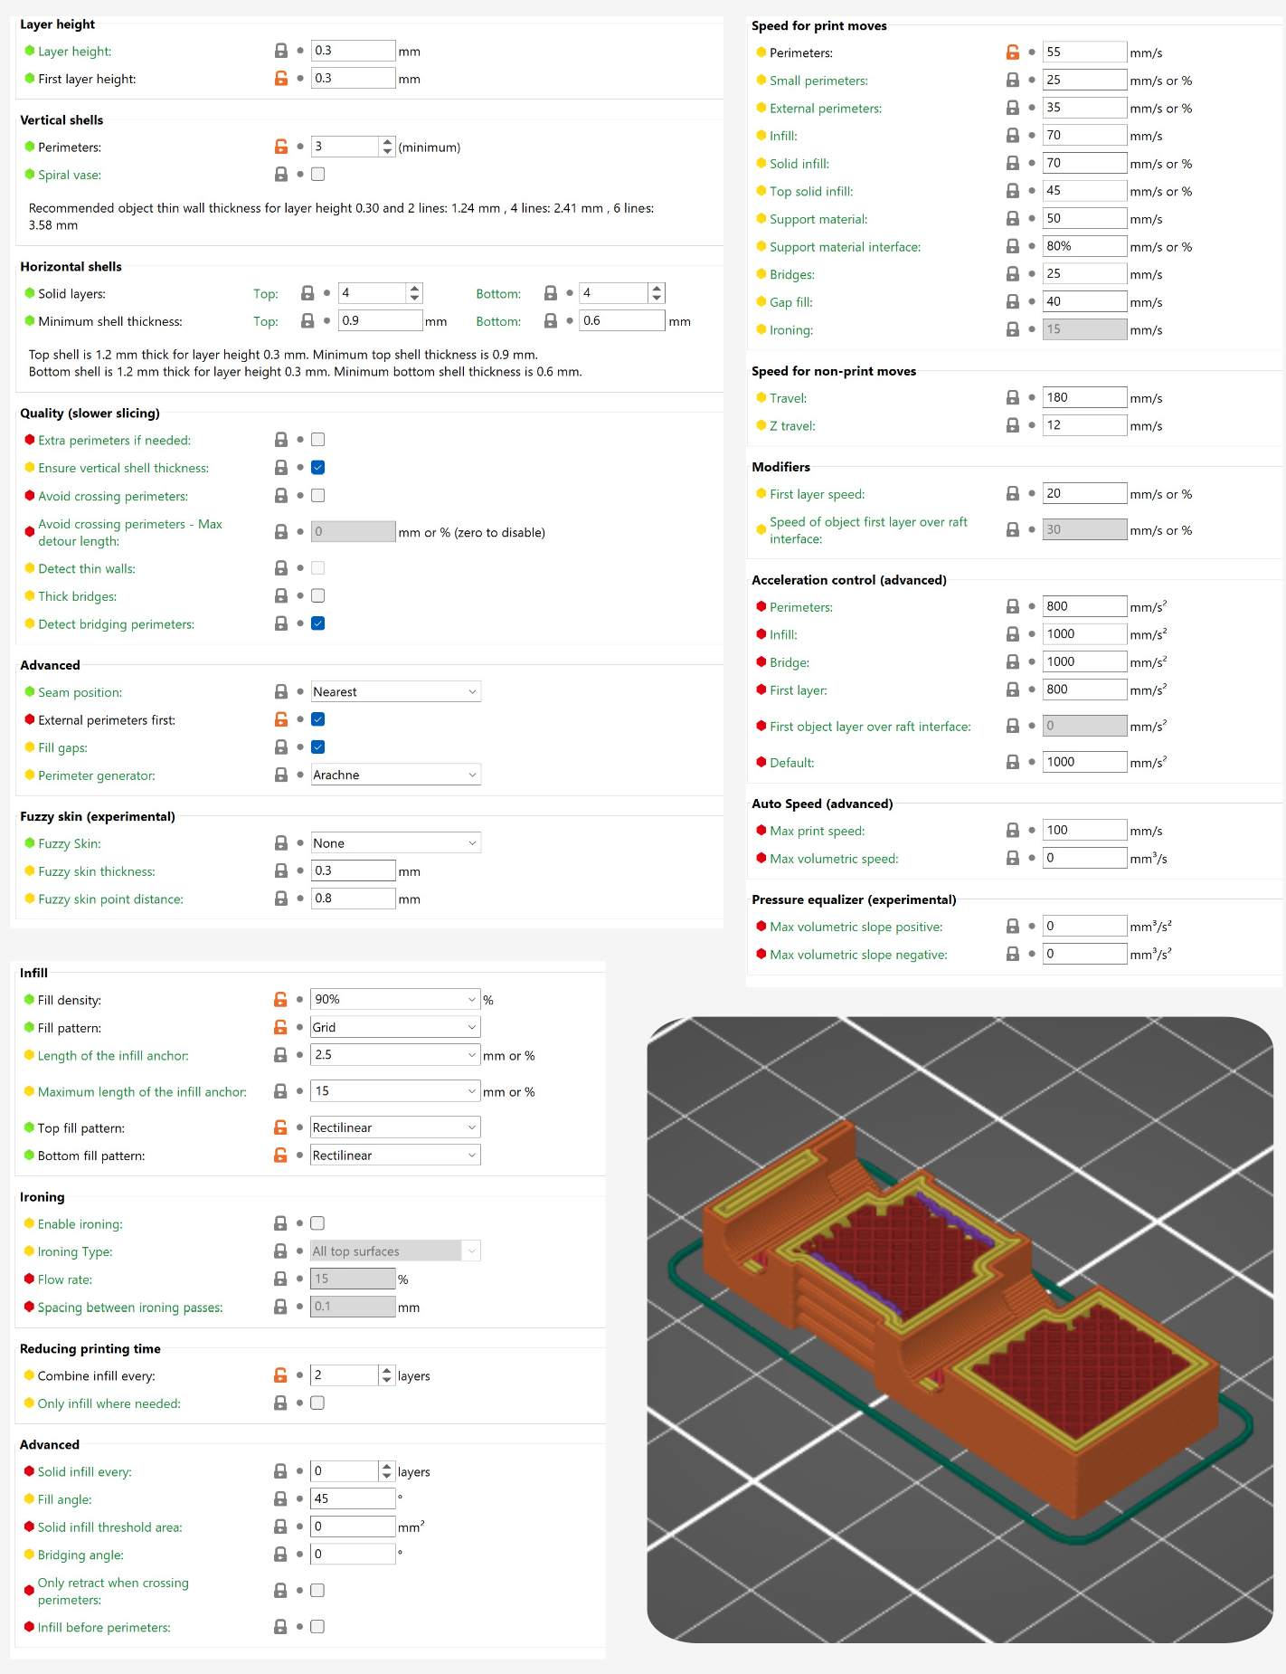
Task: Enable ironing checkbox
Action: [x=317, y=1223]
